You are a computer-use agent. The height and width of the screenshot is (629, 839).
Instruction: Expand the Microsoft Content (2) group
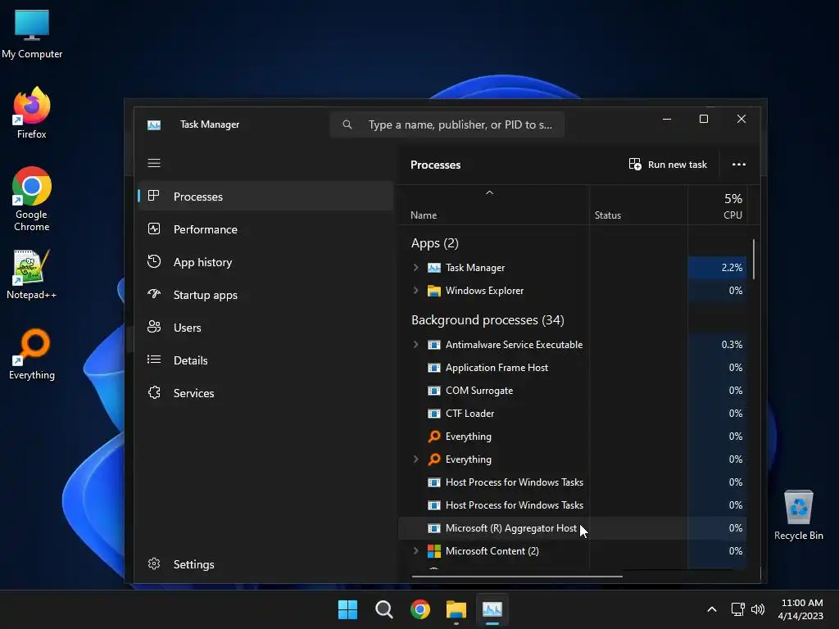point(415,551)
